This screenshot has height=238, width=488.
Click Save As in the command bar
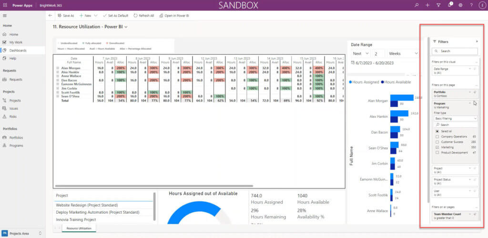(x=66, y=16)
